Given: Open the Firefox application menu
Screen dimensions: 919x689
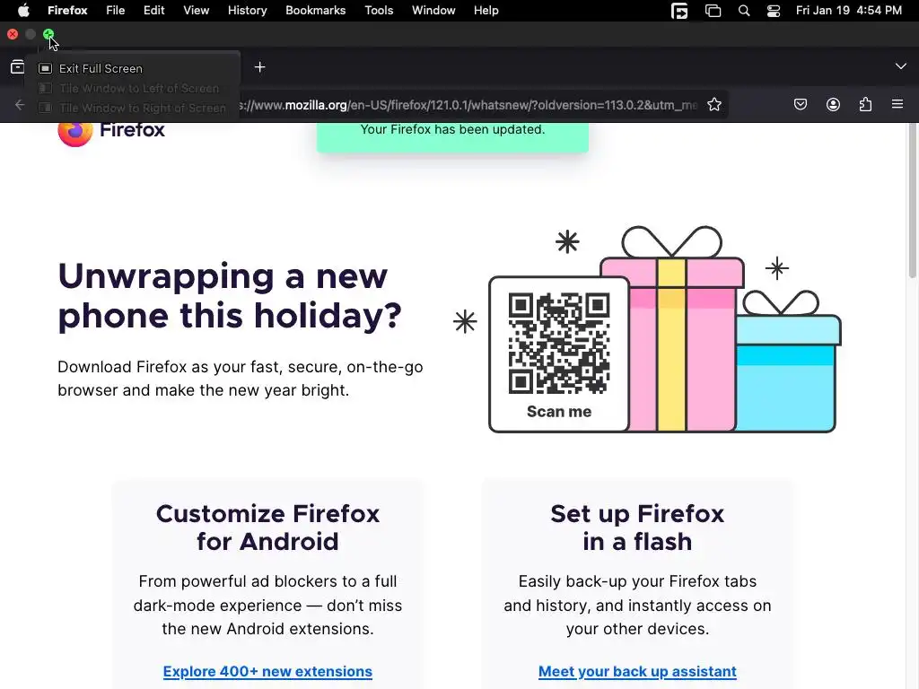Looking at the screenshot, I should 67,11.
